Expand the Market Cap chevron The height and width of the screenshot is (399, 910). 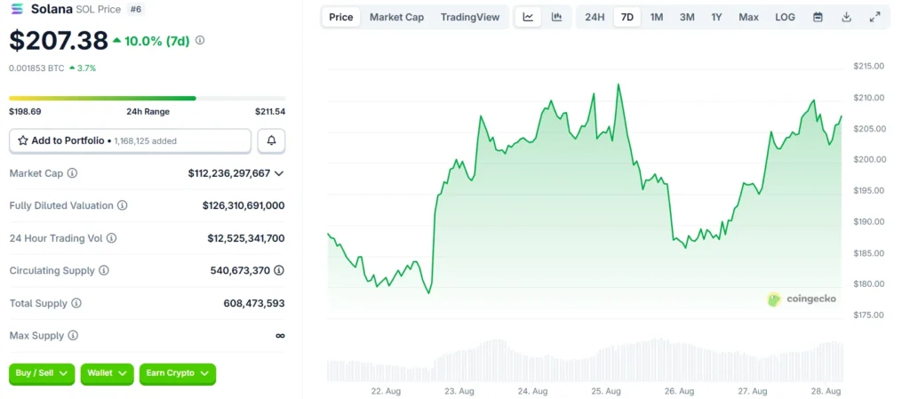[x=279, y=173]
